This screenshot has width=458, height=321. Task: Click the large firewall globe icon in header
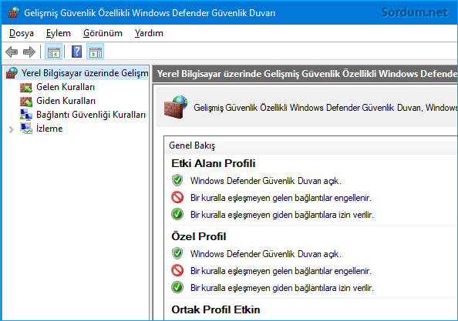tap(176, 107)
